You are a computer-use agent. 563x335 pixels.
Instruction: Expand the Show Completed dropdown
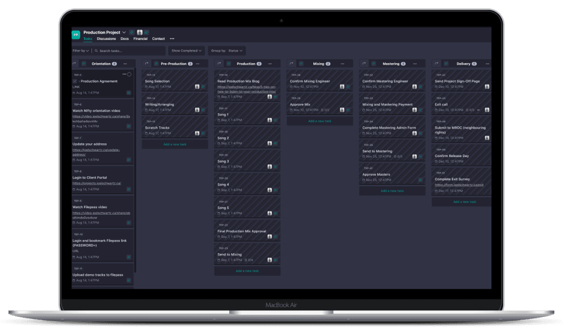coord(186,51)
